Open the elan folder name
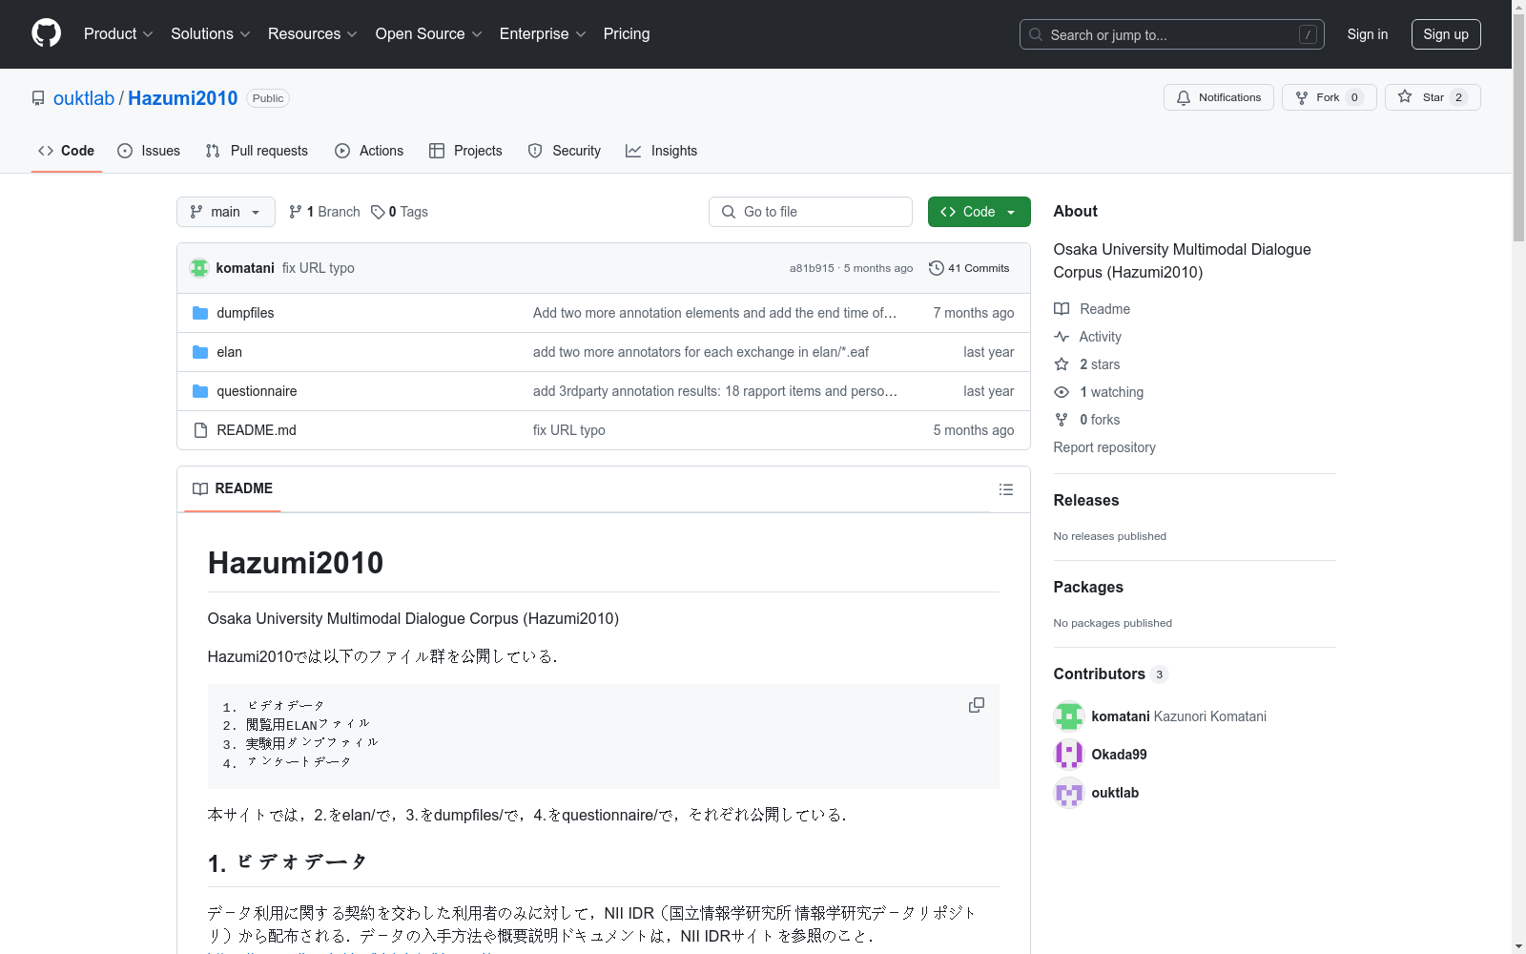The width and height of the screenshot is (1526, 954). point(229,352)
